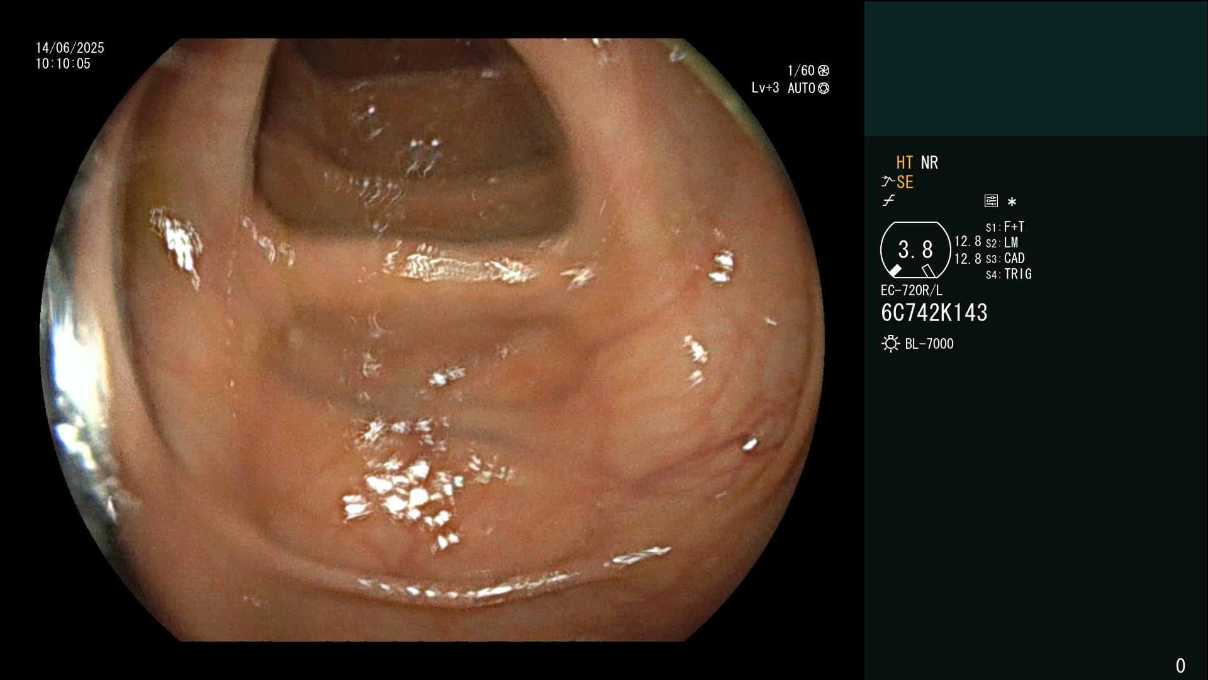The height and width of the screenshot is (680, 1208).
Task: Click the endoscopic live image view
Action: pos(432,340)
